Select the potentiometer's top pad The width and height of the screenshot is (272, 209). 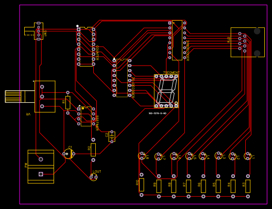click(x=42, y=87)
